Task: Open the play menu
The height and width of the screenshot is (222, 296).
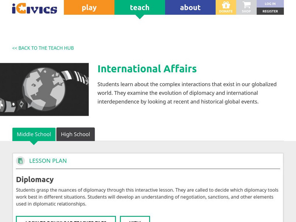Action: pyautogui.click(x=89, y=7)
